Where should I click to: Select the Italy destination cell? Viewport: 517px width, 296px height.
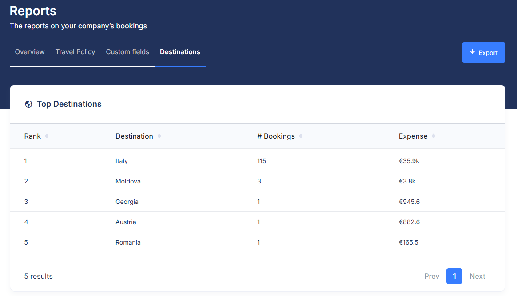coord(121,161)
